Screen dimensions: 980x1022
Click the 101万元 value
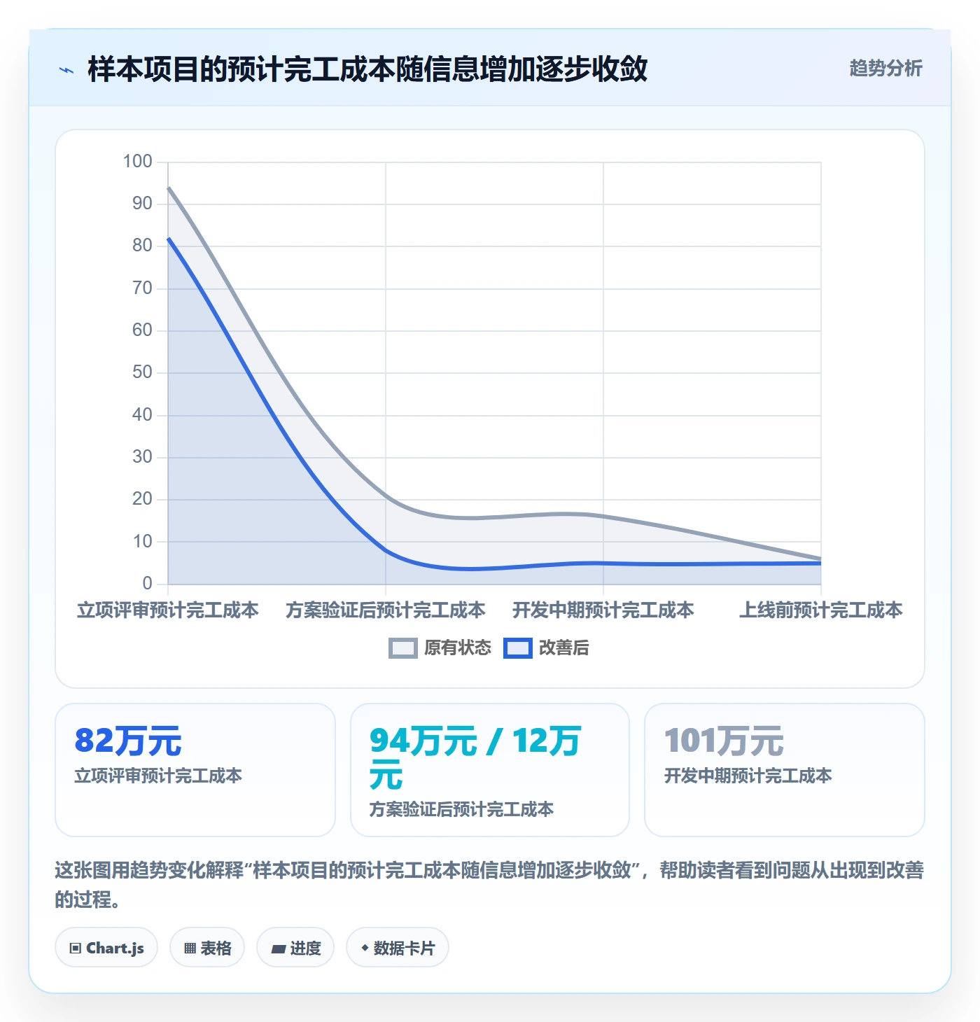[x=724, y=741]
